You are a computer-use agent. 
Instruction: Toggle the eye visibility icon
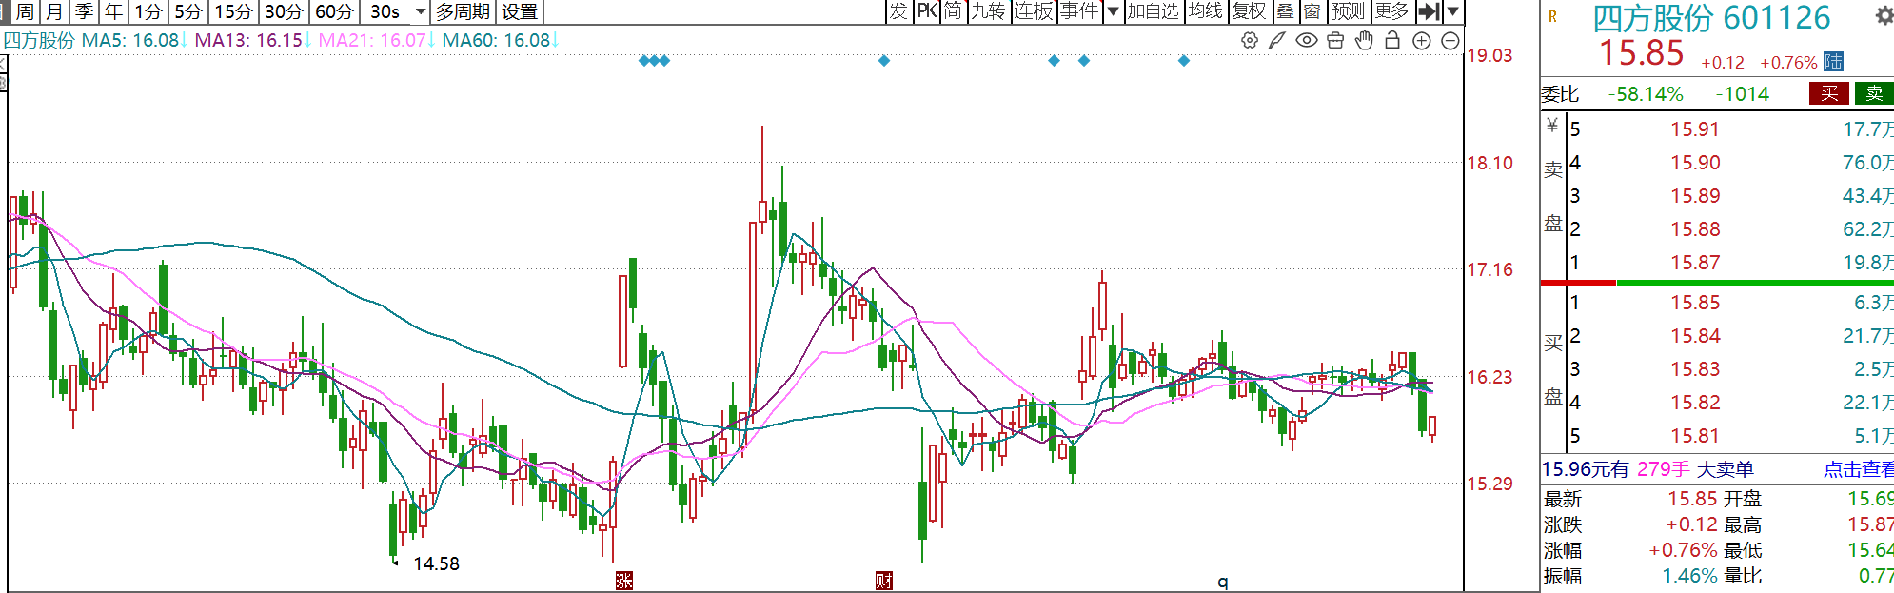1307,40
